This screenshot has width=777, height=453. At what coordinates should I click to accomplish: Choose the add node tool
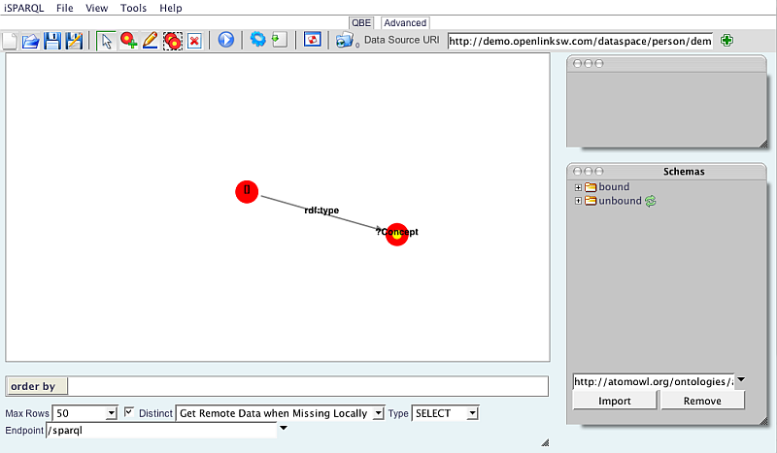tap(129, 41)
